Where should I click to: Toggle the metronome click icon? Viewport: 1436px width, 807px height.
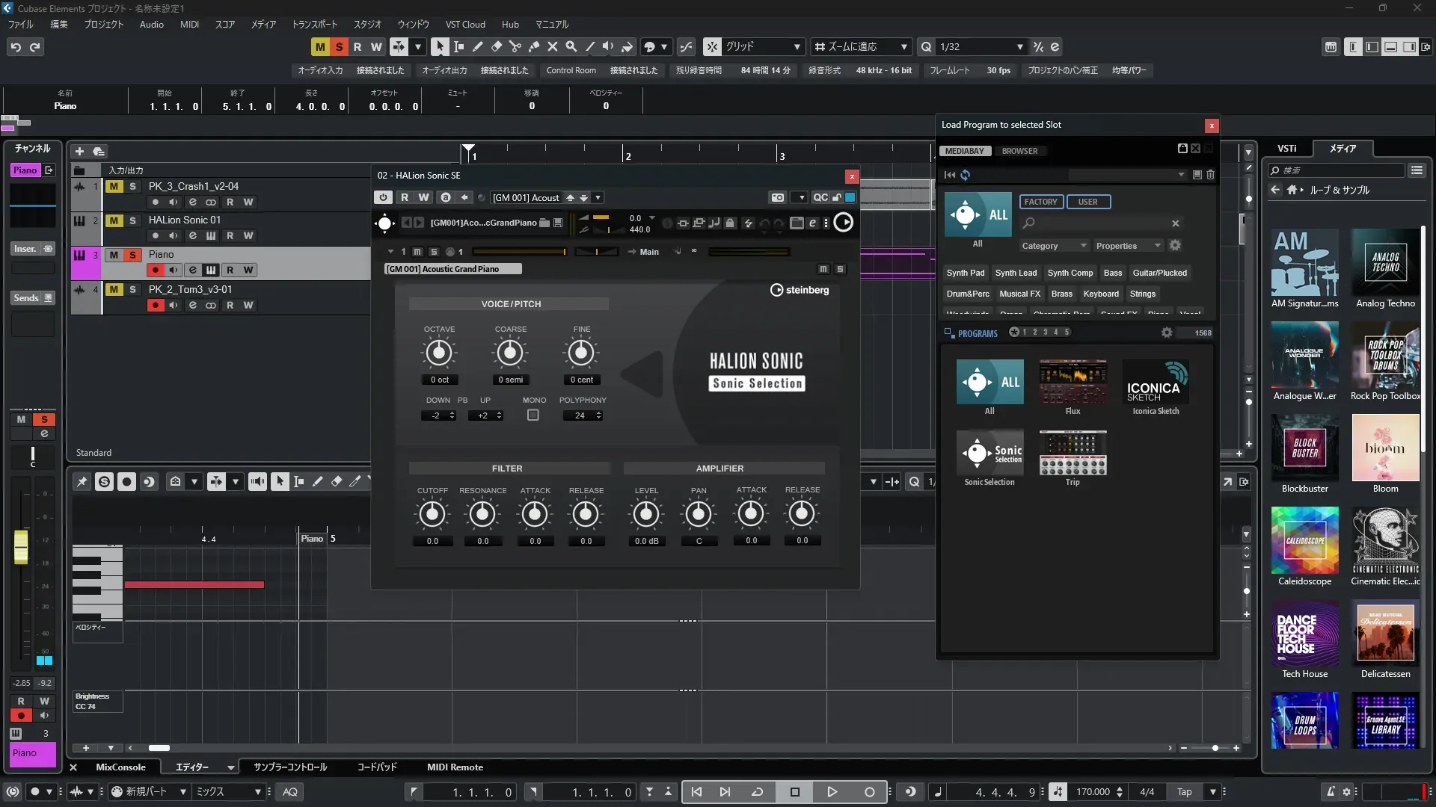click(1331, 791)
